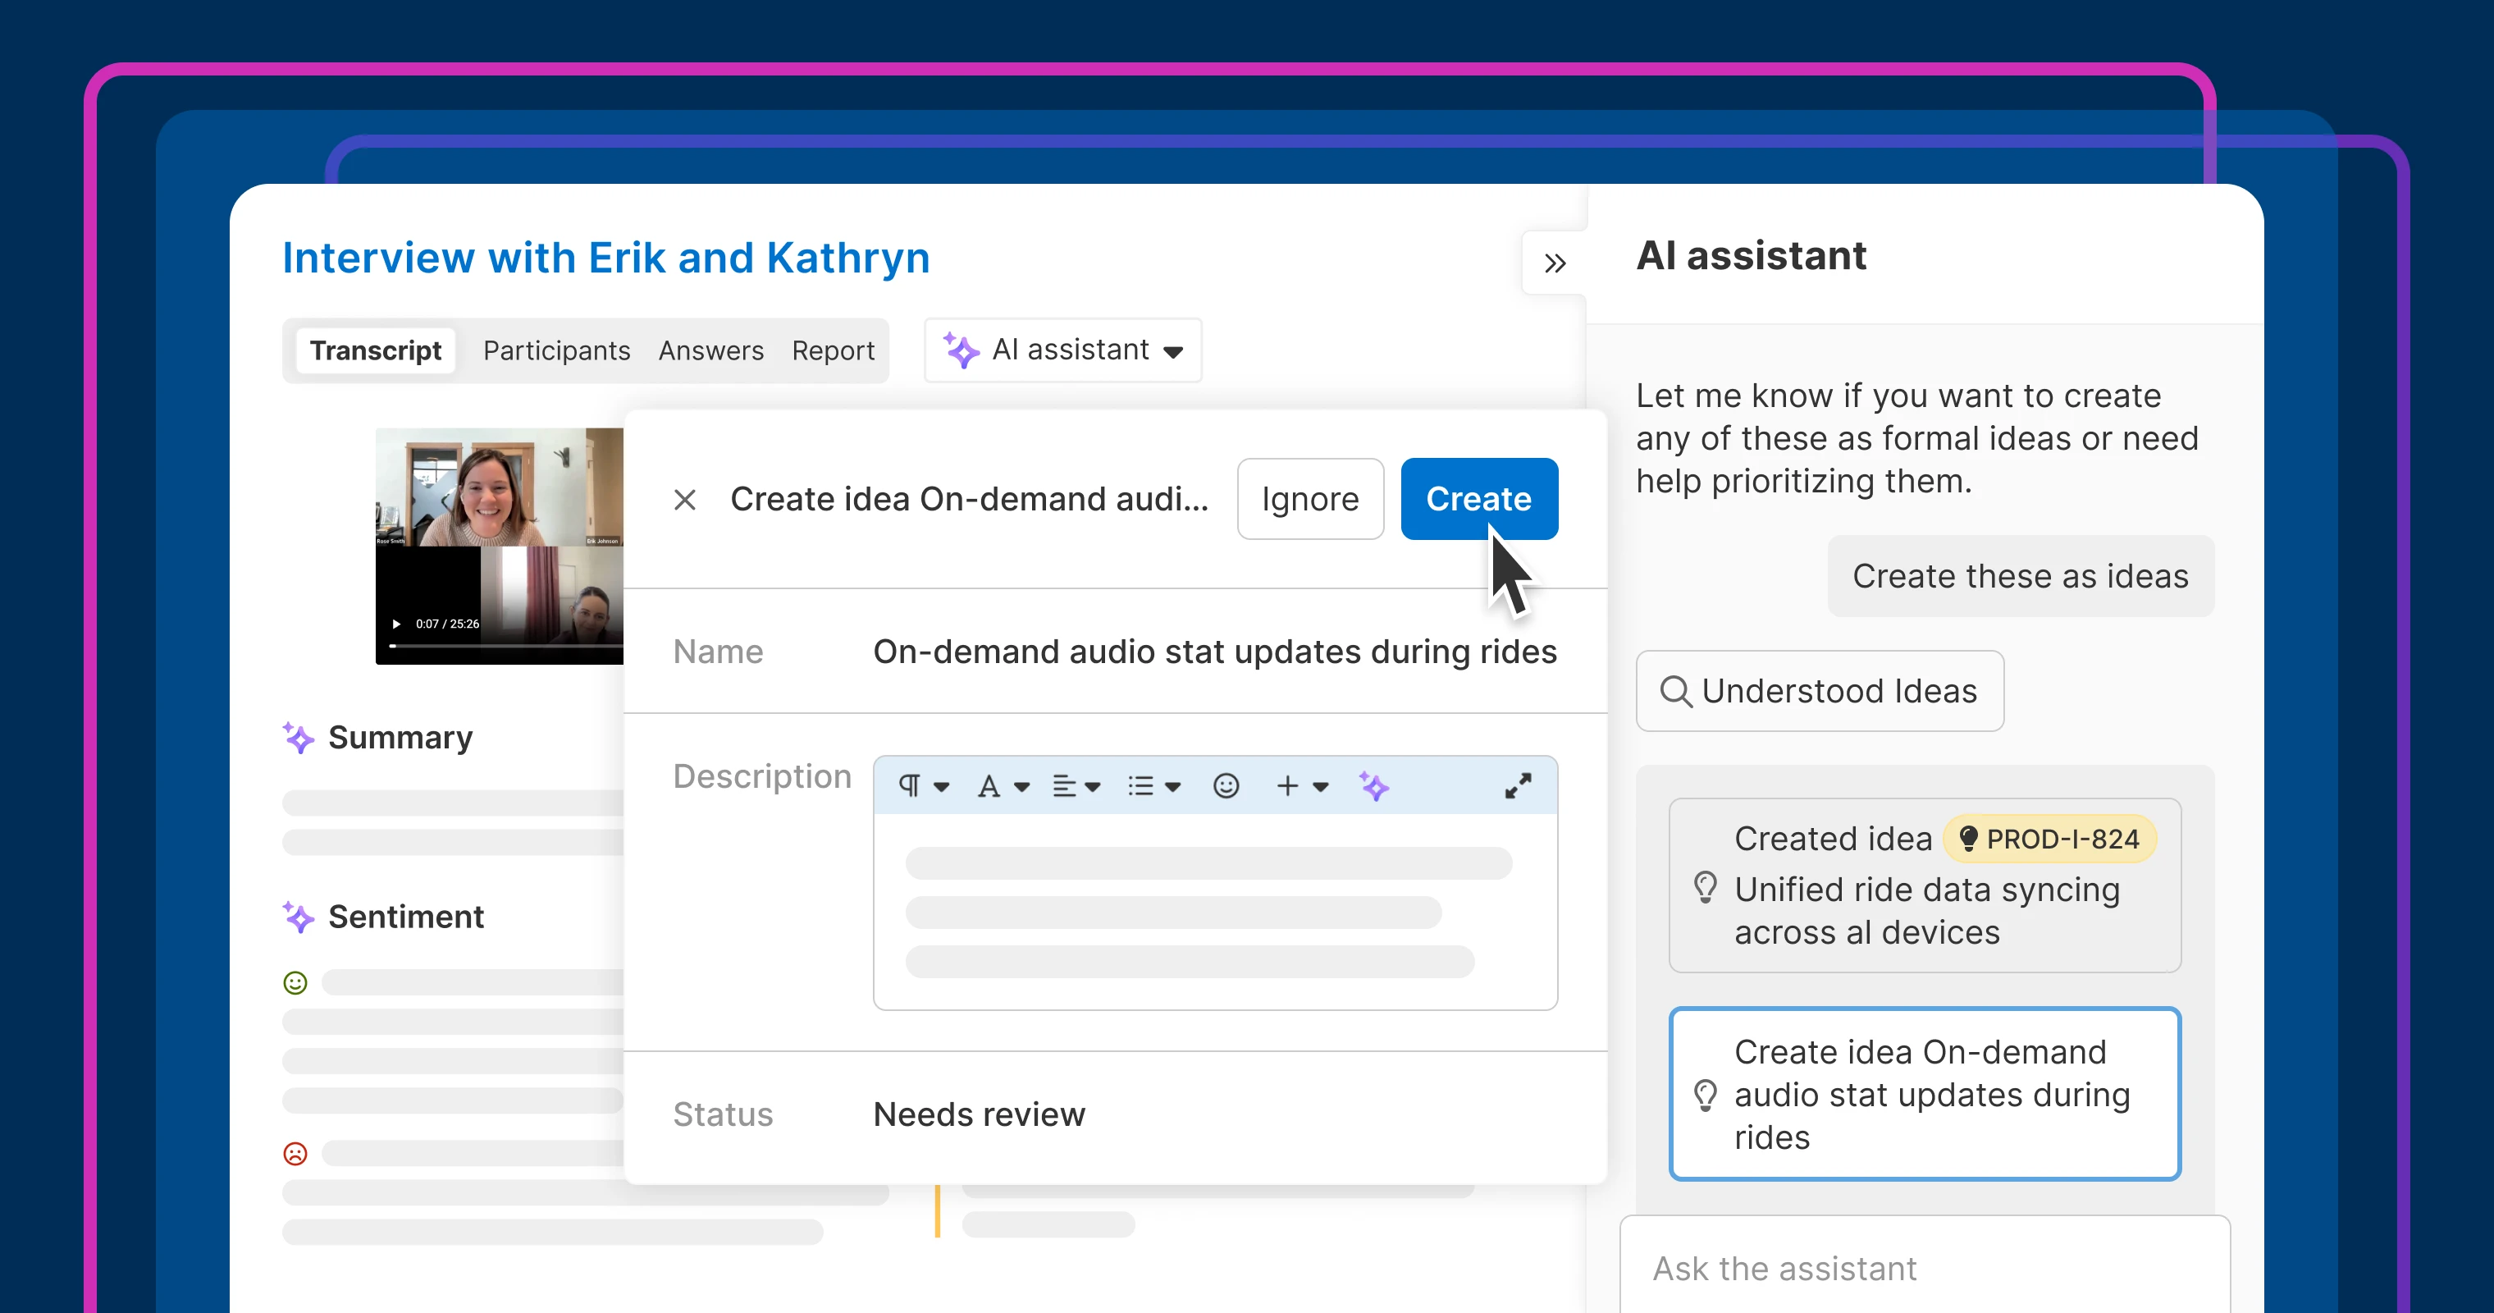Click the negative sentiment frown icon
2494x1313 pixels.
(295, 1153)
